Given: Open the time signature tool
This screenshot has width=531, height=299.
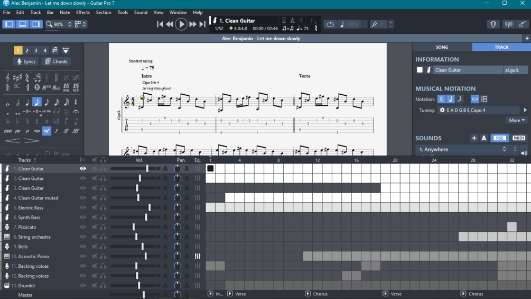Looking at the screenshot, I should [27, 78].
